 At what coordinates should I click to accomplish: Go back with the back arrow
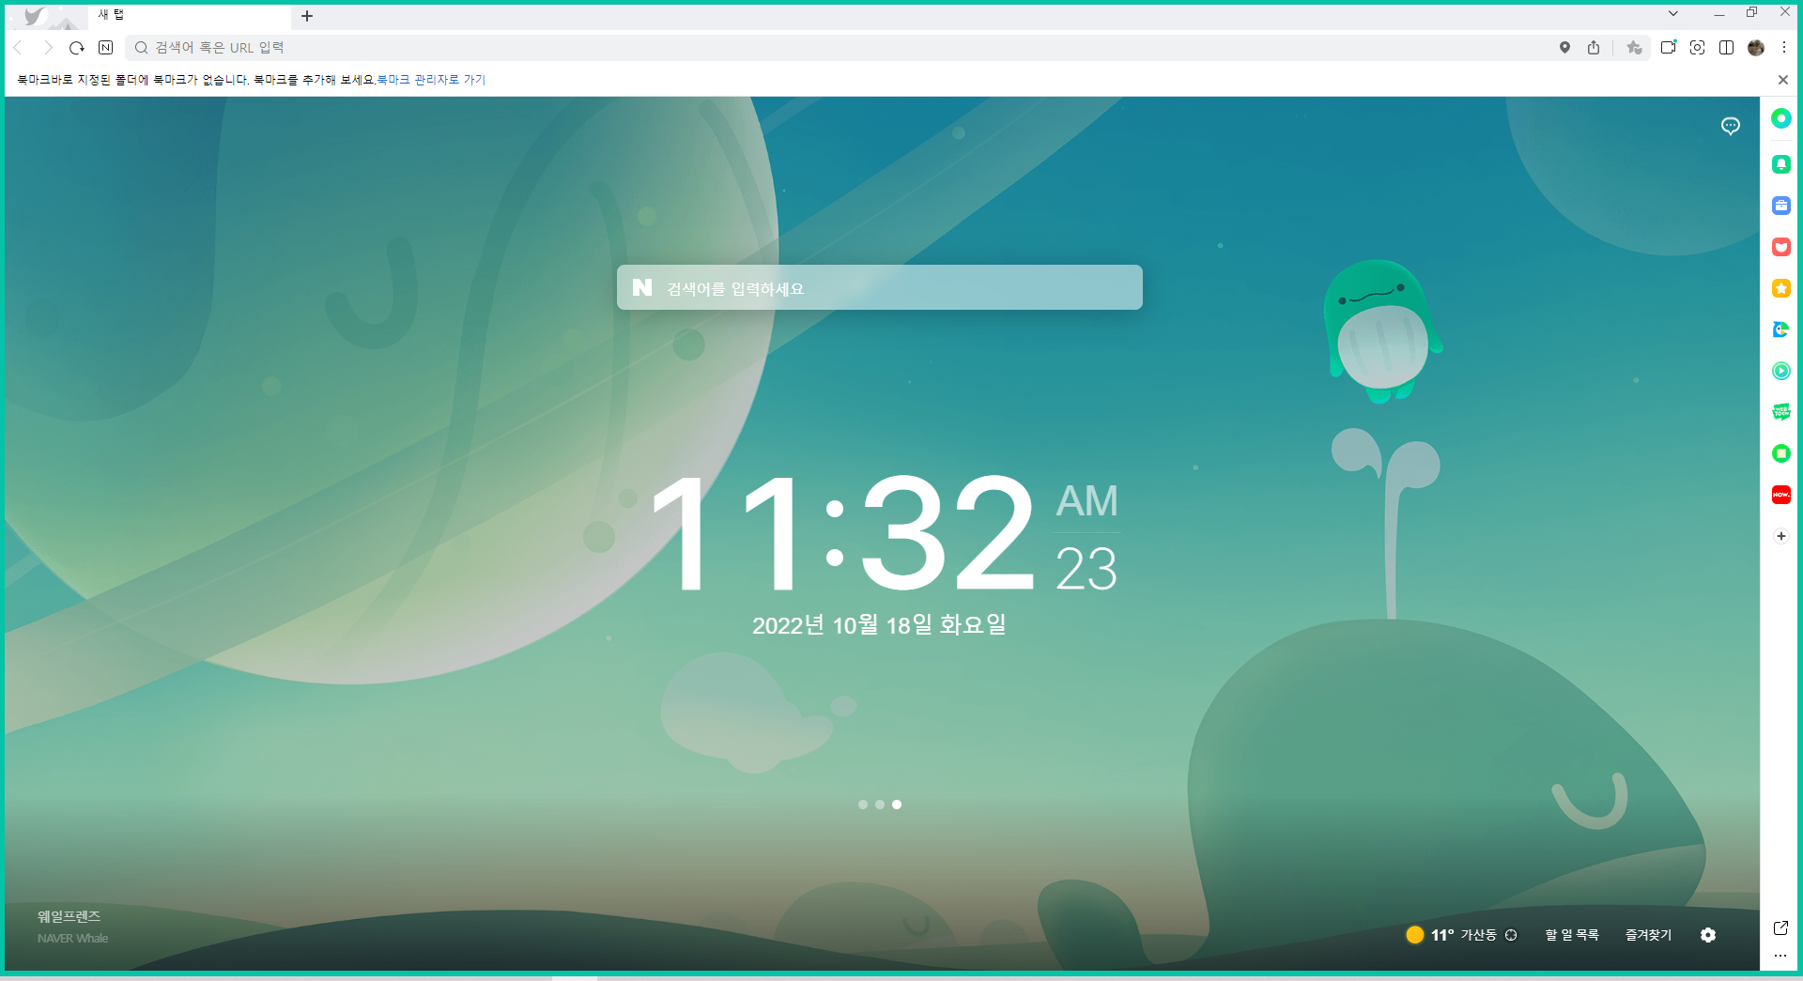pos(18,48)
